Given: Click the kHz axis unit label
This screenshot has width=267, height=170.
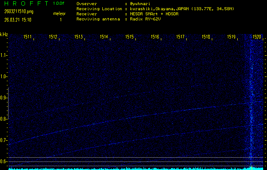Looking at the screenshot, I should [x=4, y=34].
